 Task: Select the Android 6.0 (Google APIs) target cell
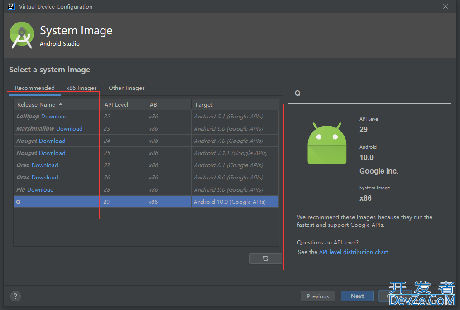pyautogui.click(x=235, y=129)
